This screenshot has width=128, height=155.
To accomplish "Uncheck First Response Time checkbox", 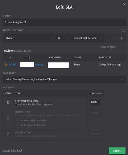I will (x=8, y=103).
